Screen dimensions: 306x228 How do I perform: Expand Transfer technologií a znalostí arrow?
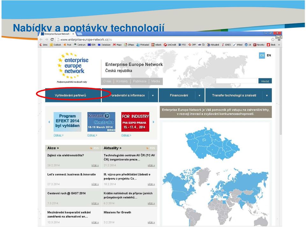[x=267, y=96]
